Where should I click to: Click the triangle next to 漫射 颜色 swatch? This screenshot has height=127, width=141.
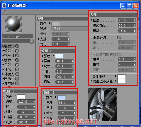tap(50, 23)
